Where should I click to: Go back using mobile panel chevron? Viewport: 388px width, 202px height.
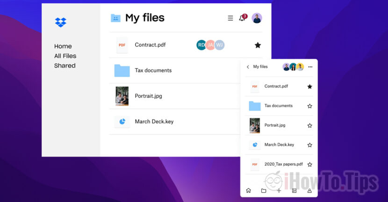pos(248,67)
